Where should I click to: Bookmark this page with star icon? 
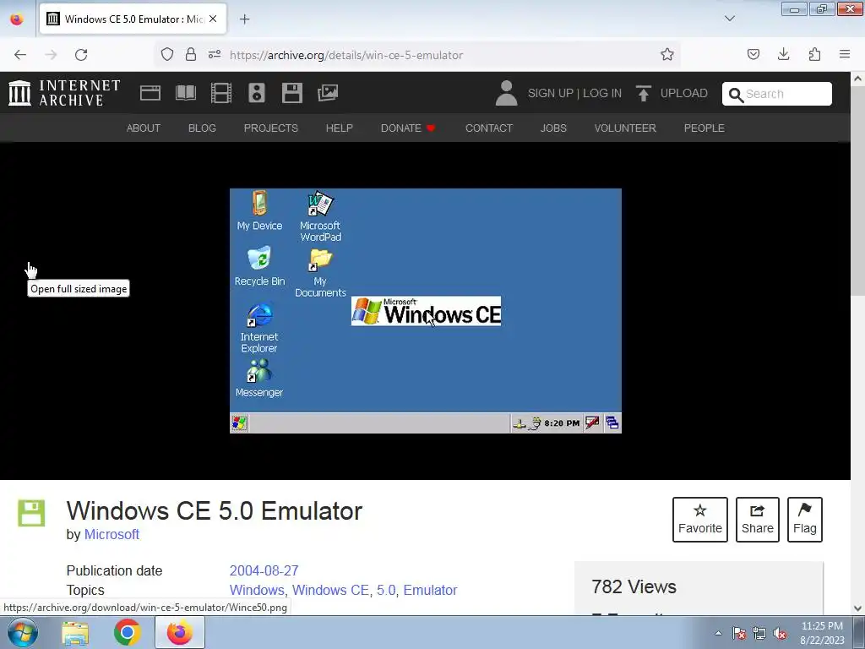(667, 55)
